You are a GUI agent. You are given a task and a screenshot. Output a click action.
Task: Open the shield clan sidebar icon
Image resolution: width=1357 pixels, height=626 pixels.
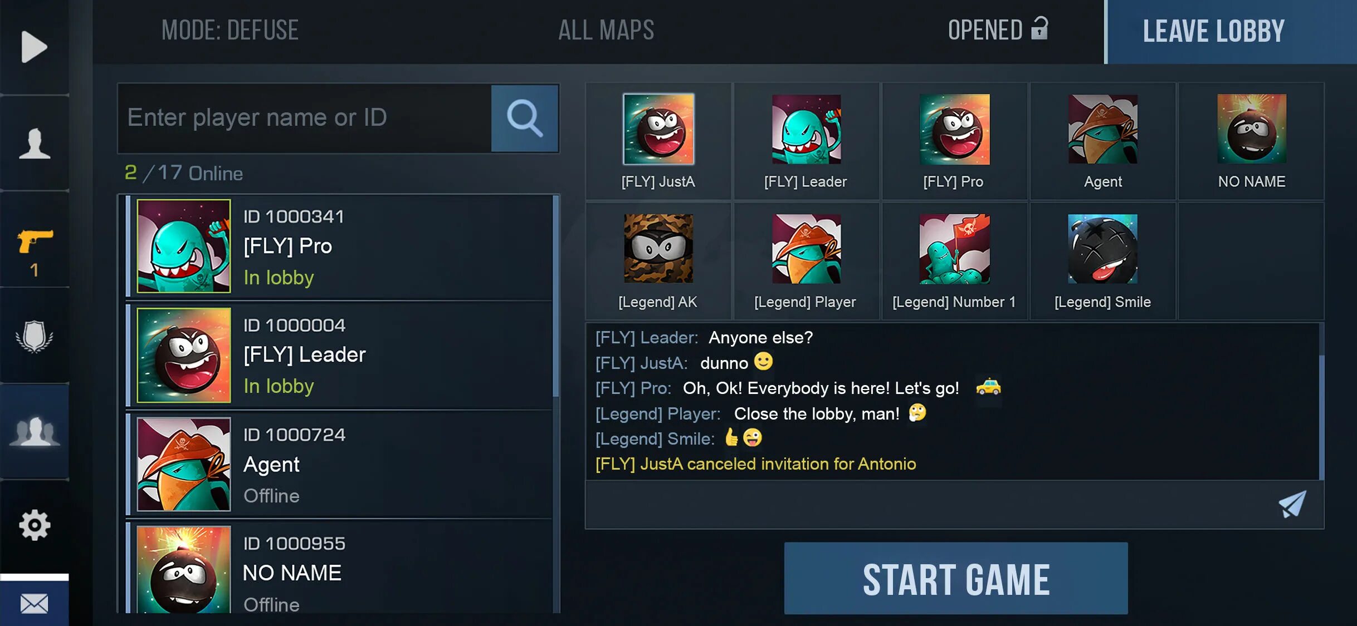click(x=35, y=336)
